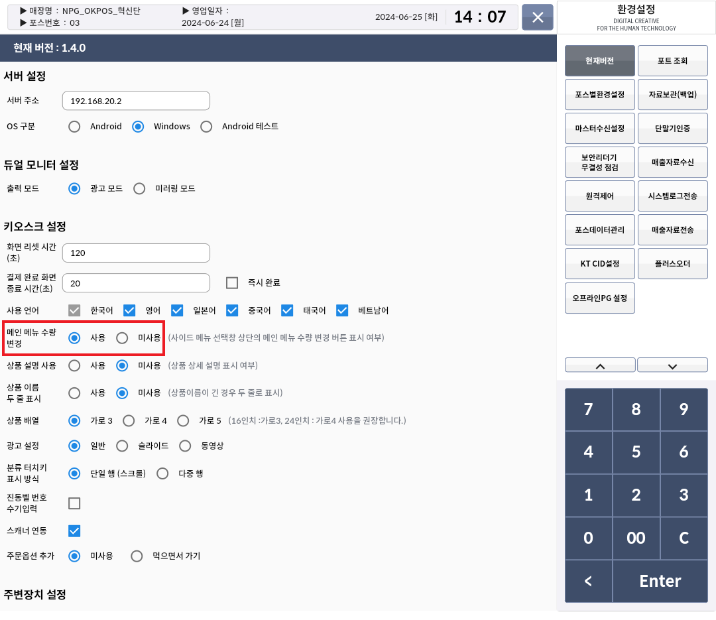Open the 포트 조회 menu
Viewport: 716px width, 620px height.
point(672,61)
